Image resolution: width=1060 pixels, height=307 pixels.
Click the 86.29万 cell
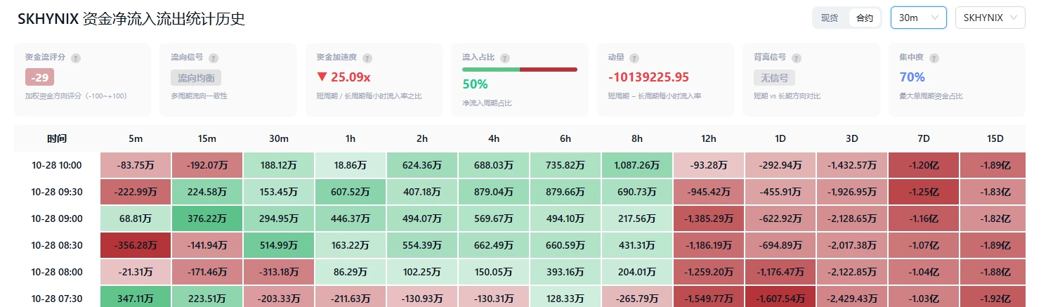[x=351, y=273]
